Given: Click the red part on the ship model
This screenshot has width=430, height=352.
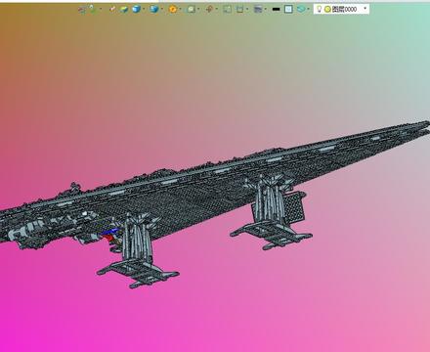Looking at the screenshot, I should 110,238.
